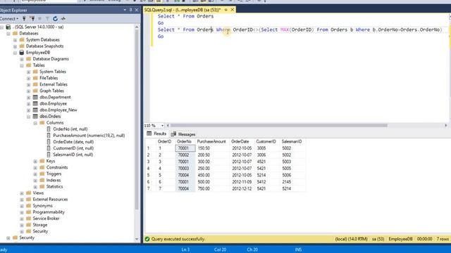The height and width of the screenshot is (253, 451).
Task: Collapse the Databases folder node
Action: tap(8, 34)
